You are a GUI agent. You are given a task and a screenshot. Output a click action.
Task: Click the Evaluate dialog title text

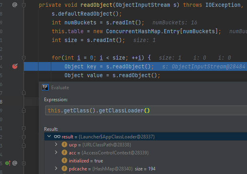pos(60,88)
